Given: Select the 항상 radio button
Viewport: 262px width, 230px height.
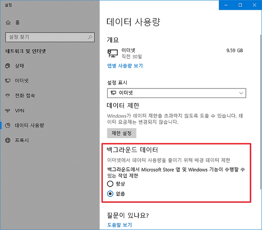Looking at the screenshot, I should (x=110, y=184).
